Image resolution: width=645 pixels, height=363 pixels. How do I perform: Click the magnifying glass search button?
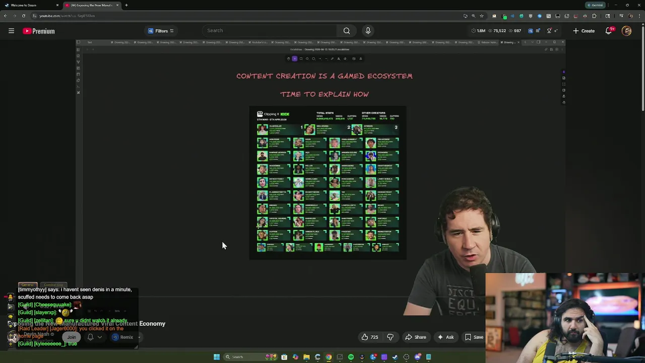click(347, 31)
